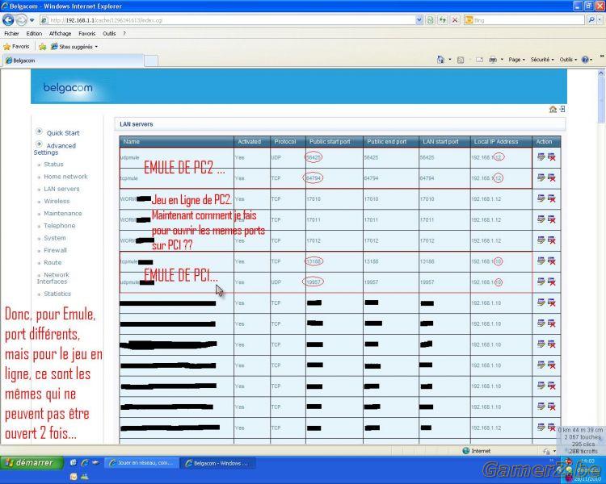This screenshot has height=484, width=606.
Task: Click the edit icon in the tcpmule 13188 row
Action: [x=541, y=261]
